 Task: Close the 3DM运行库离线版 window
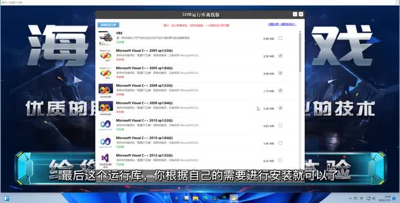click(301, 14)
